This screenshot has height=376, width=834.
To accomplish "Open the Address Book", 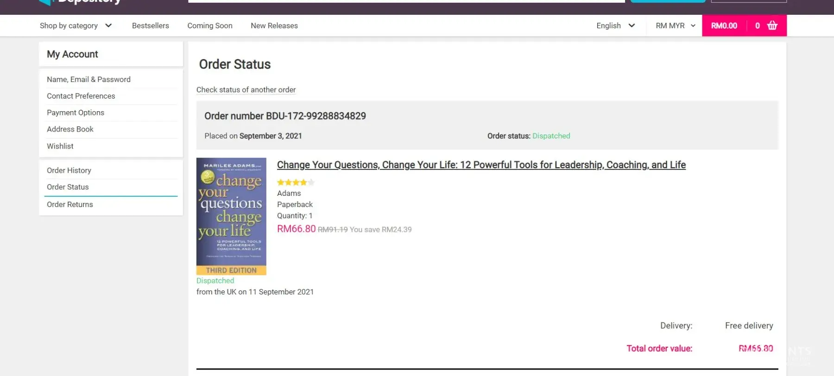I will 70,129.
